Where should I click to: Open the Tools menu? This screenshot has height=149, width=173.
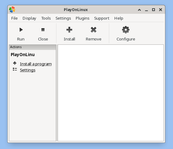(46, 18)
